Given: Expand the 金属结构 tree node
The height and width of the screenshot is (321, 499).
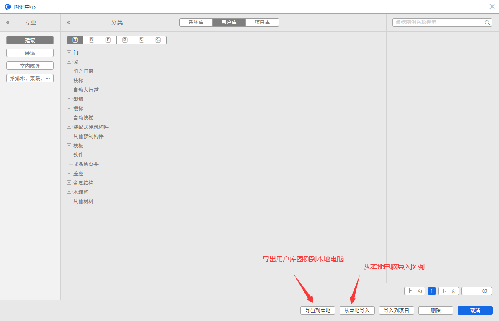Looking at the screenshot, I should (x=69, y=183).
